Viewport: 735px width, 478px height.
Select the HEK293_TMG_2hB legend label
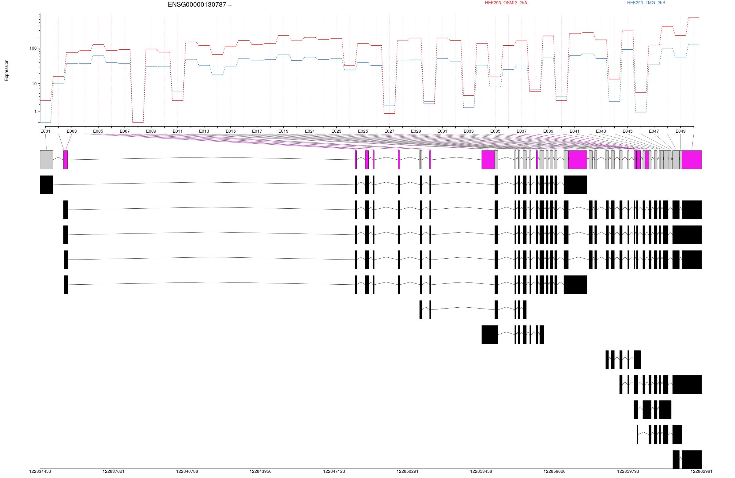pos(646,3)
